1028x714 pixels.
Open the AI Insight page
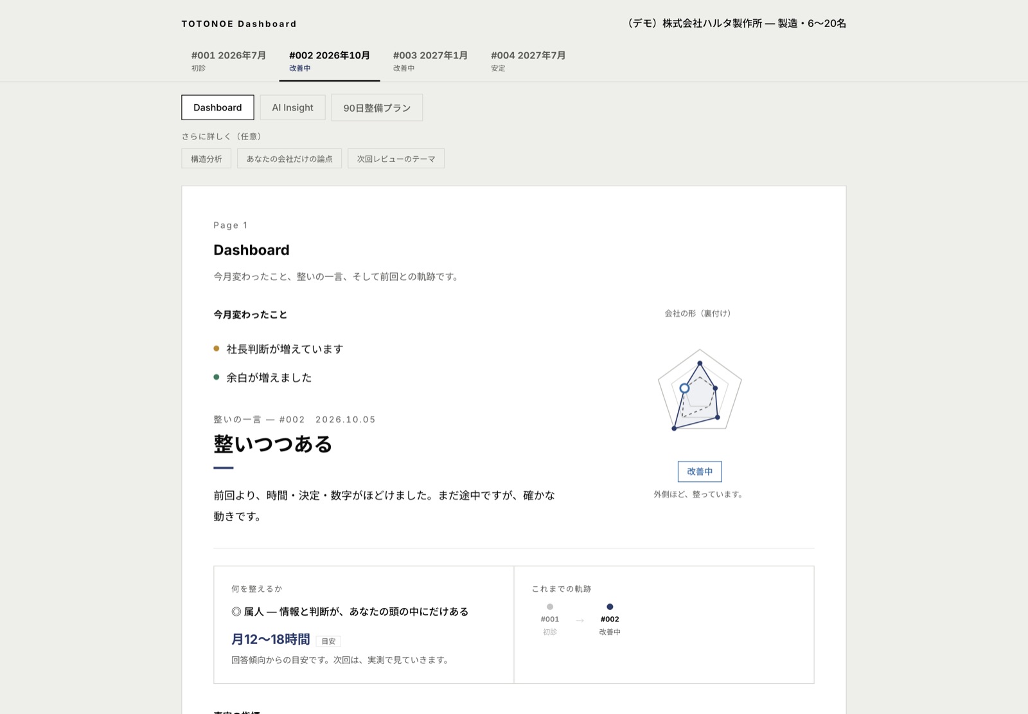[x=293, y=107]
